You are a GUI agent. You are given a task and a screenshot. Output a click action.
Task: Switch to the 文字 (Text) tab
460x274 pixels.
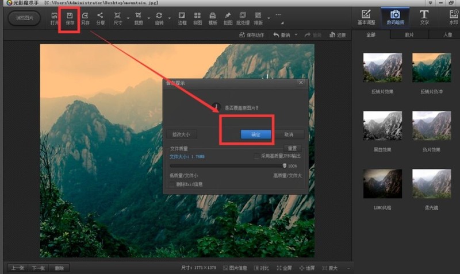424,17
